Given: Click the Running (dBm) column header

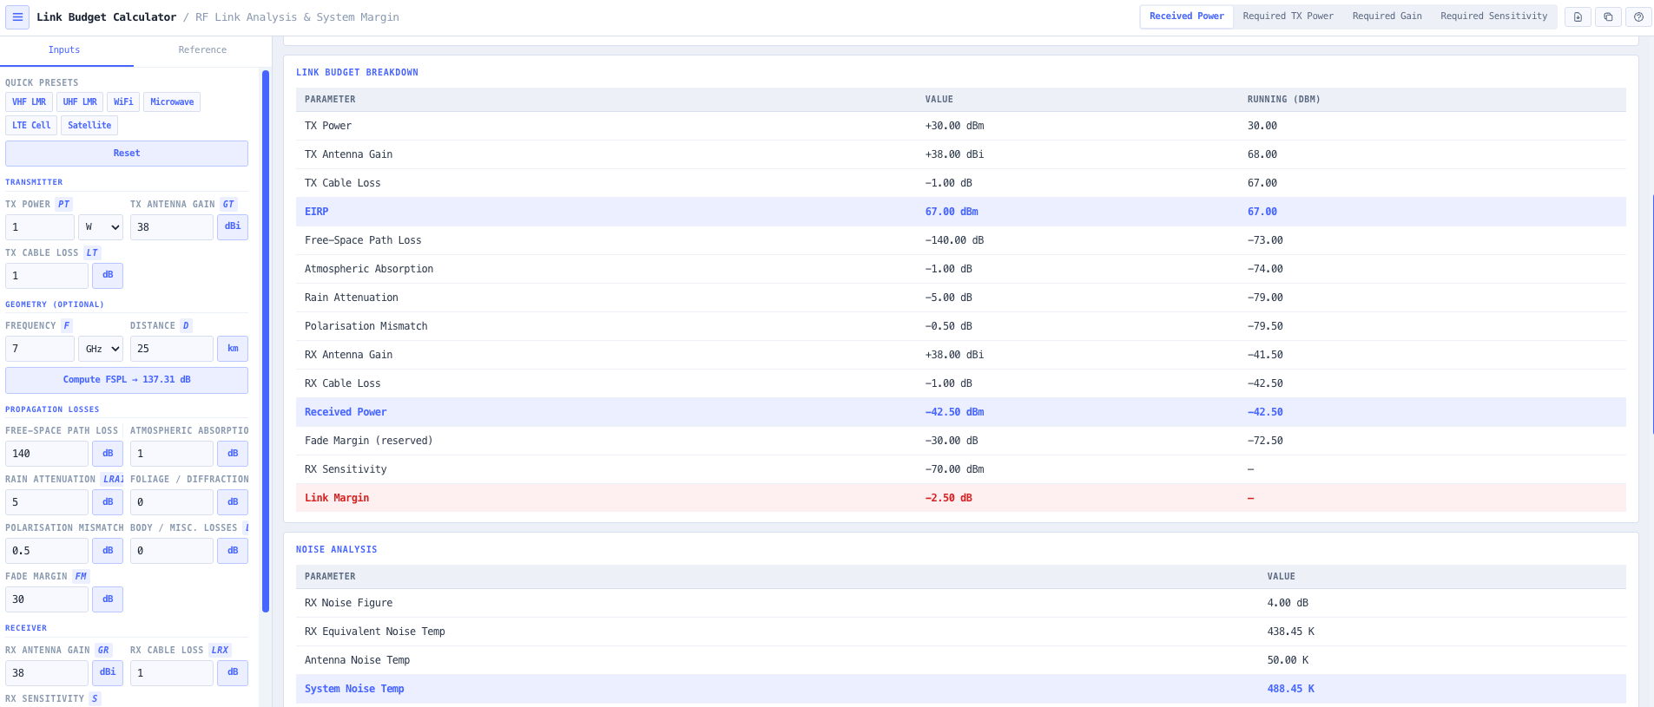Looking at the screenshot, I should coord(1283,100).
